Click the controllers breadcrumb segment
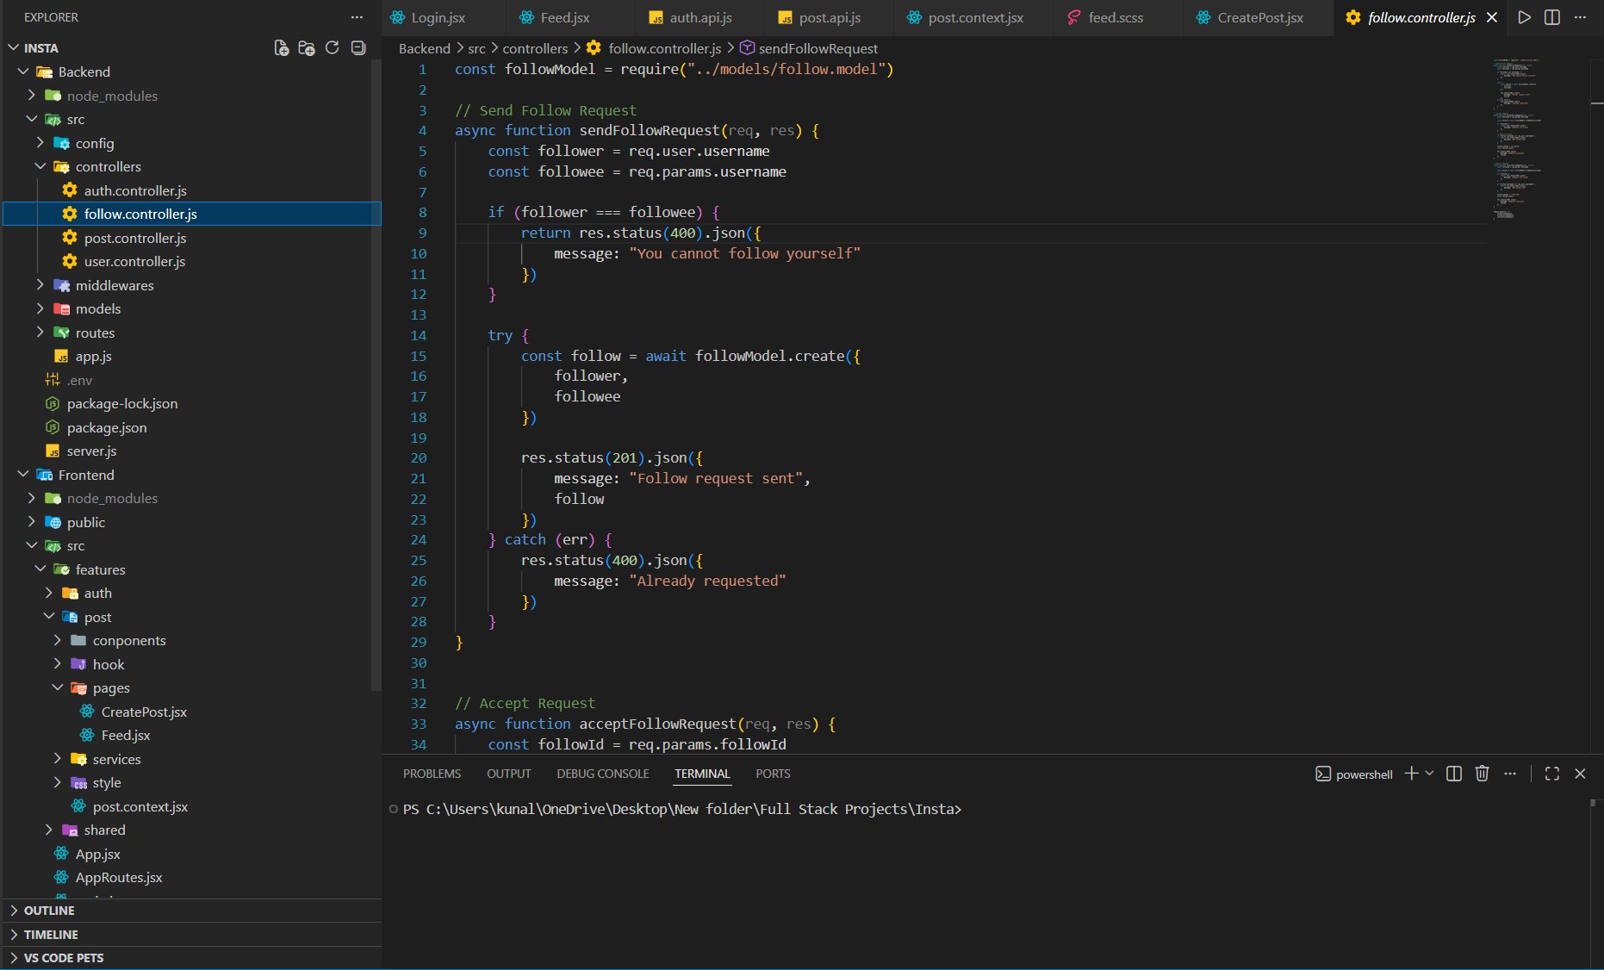Image resolution: width=1604 pixels, height=970 pixels. click(x=534, y=48)
